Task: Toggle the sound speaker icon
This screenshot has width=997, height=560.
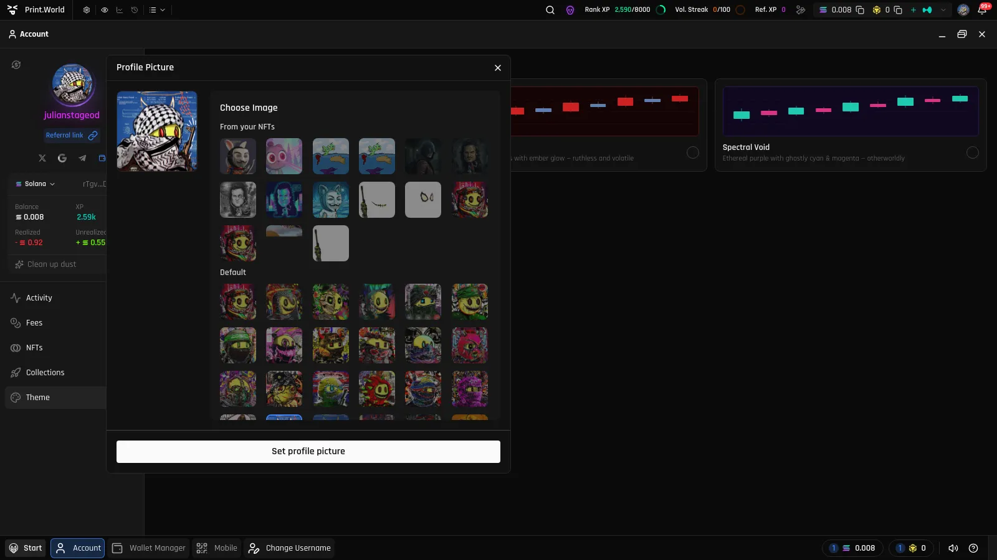Action: pyautogui.click(x=953, y=548)
